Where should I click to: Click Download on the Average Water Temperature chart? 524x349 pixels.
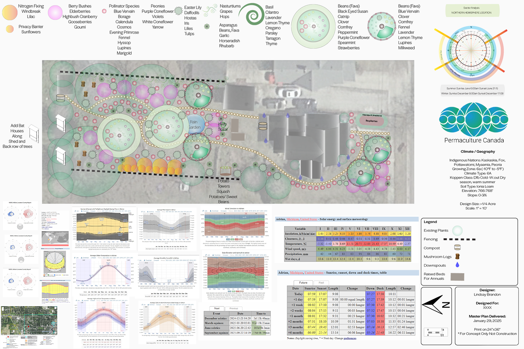(86, 258)
